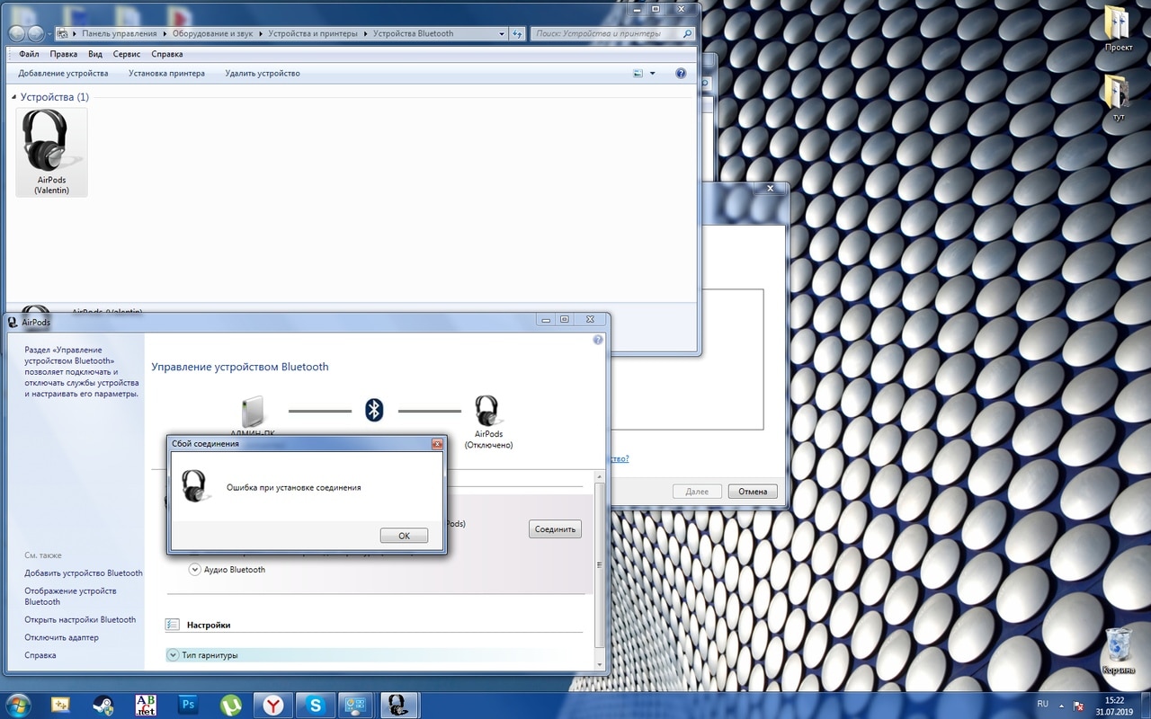Open Steam from the taskbar
This screenshot has height=719, width=1151.
(103, 705)
